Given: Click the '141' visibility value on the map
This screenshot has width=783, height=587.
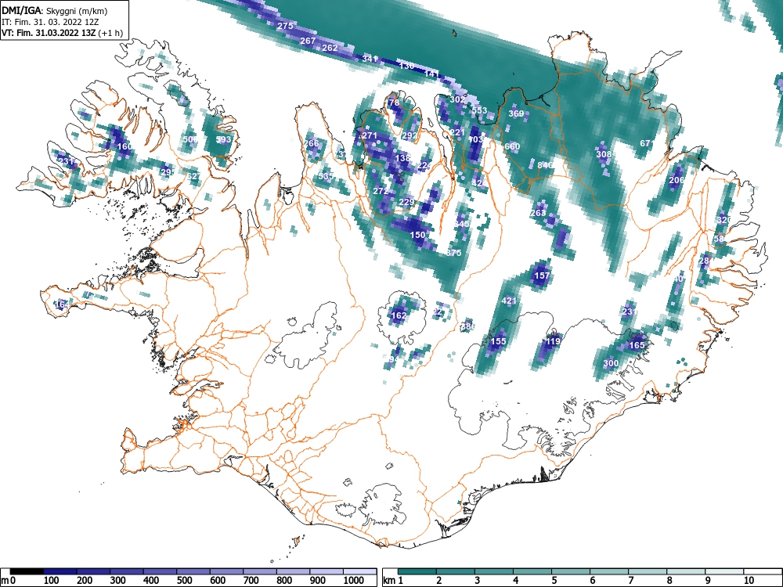Looking at the screenshot, I should pos(431,74).
